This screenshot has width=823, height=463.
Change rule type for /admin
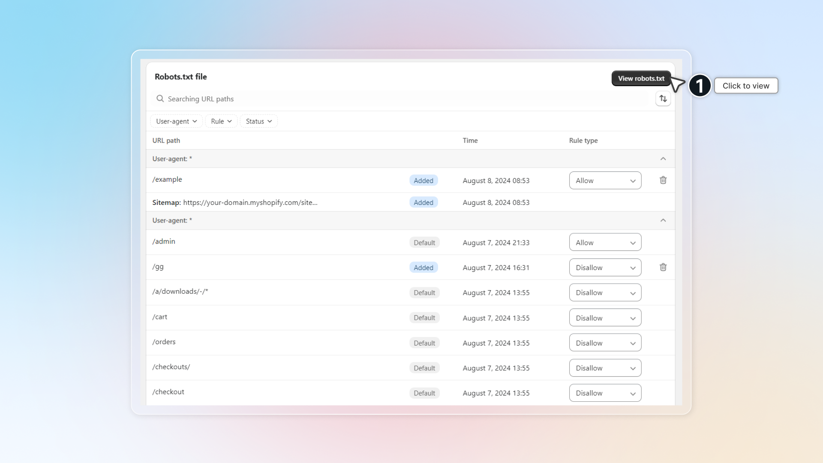click(605, 242)
